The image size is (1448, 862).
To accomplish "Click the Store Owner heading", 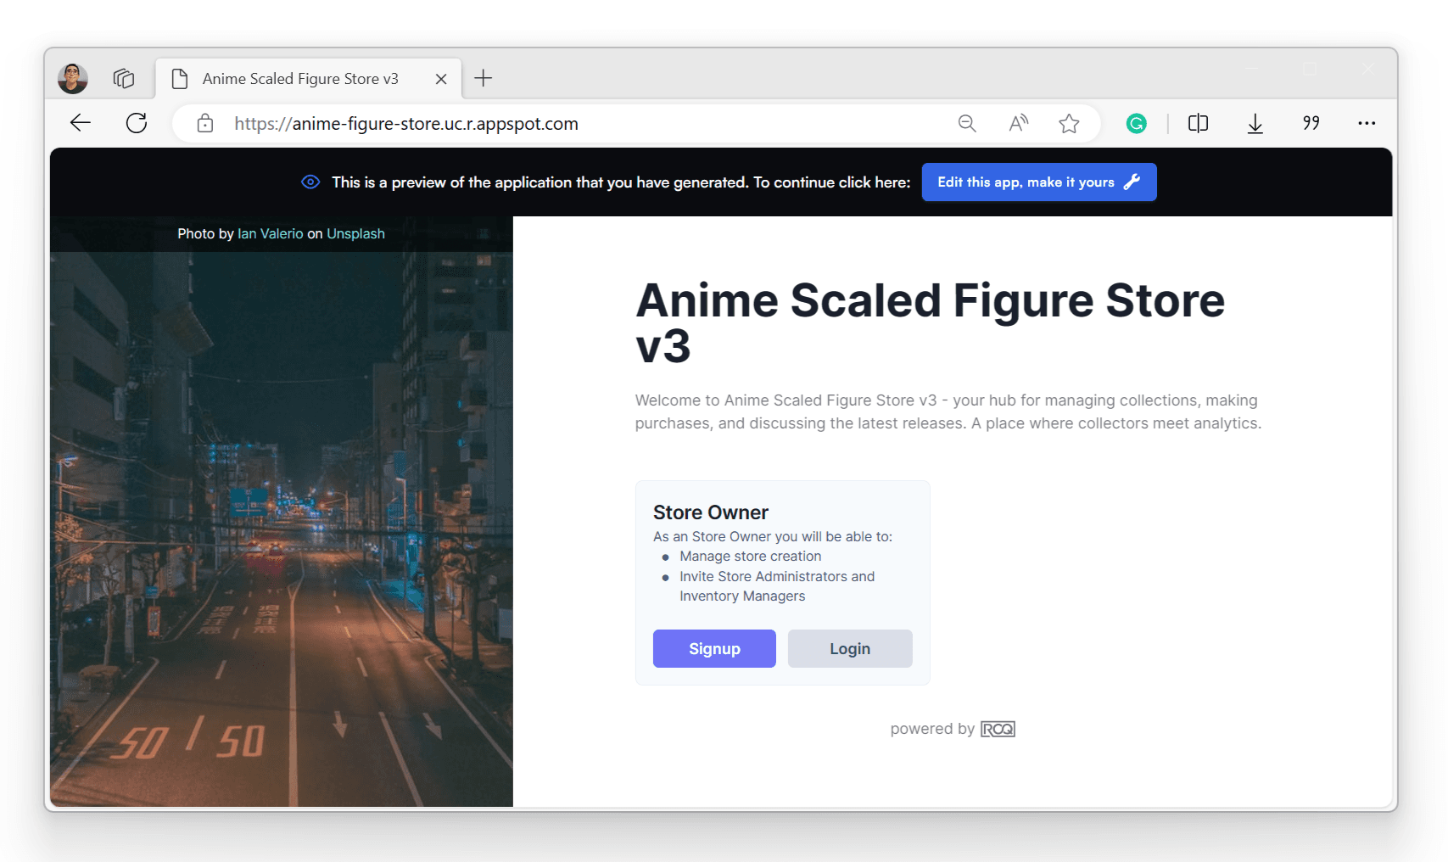I will pos(711,512).
